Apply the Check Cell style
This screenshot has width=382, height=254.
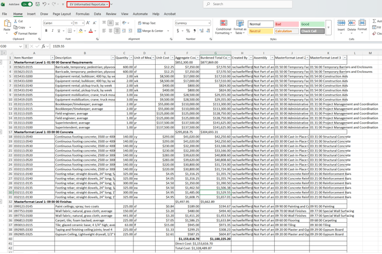click(312, 31)
